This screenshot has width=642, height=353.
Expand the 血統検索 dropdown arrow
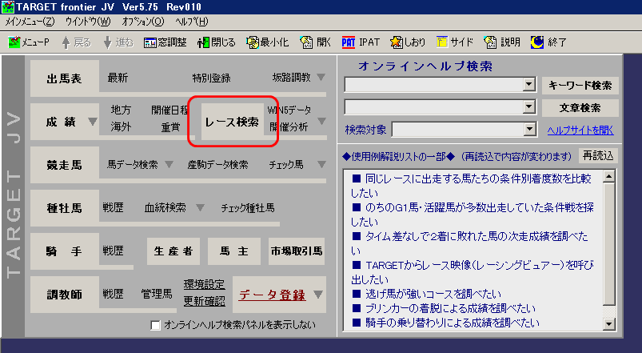(200, 207)
